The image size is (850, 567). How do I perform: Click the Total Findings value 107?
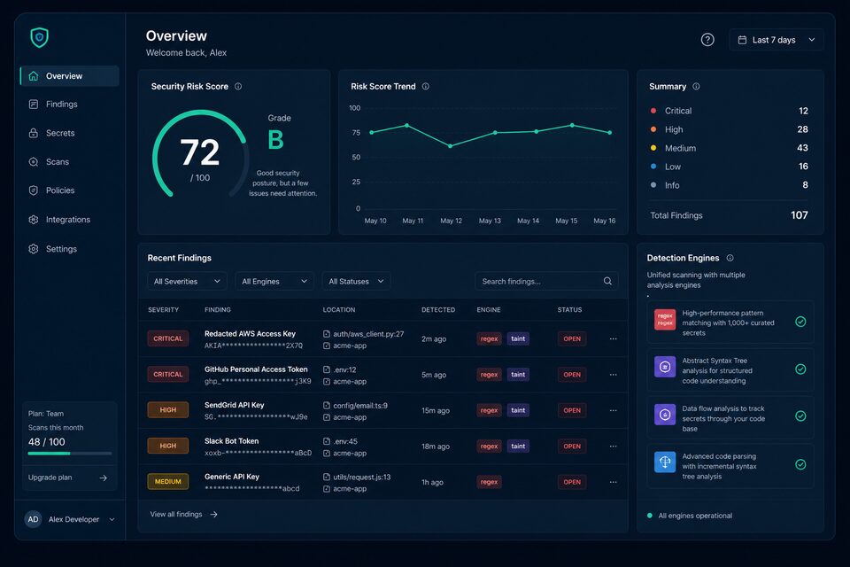point(799,215)
